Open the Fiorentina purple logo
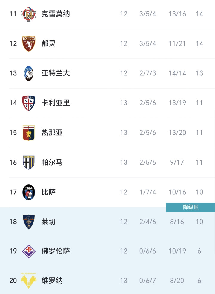The width and height of the screenshot is (215, 294). coord(29,251)
